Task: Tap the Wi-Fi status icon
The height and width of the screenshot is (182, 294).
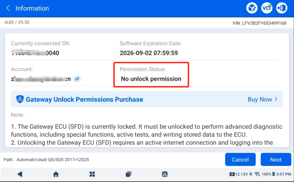Action: click(257, 174)
